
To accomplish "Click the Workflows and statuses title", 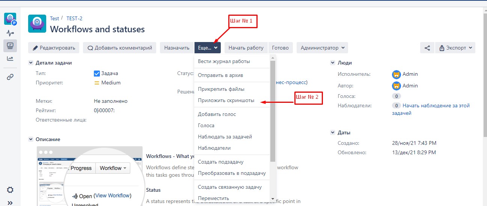I will pyautogui.click(x=97, y=29).
